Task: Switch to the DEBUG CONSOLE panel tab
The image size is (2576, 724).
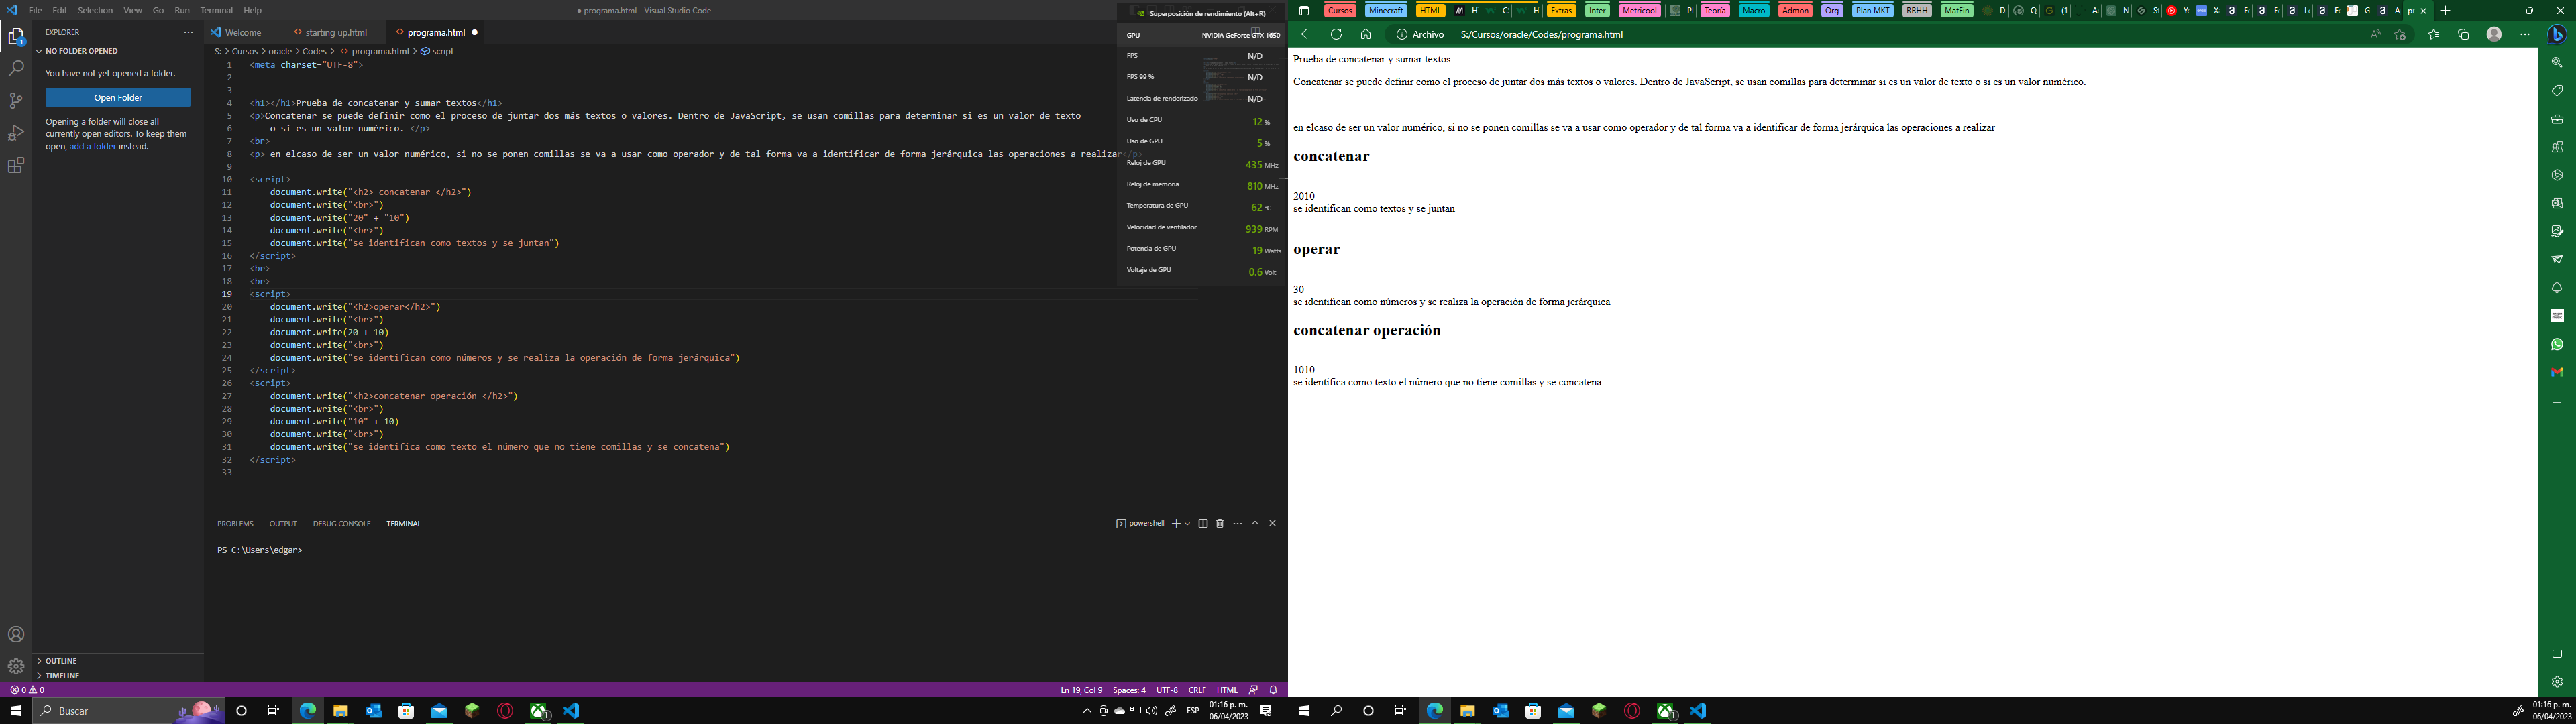Action: 341,523
